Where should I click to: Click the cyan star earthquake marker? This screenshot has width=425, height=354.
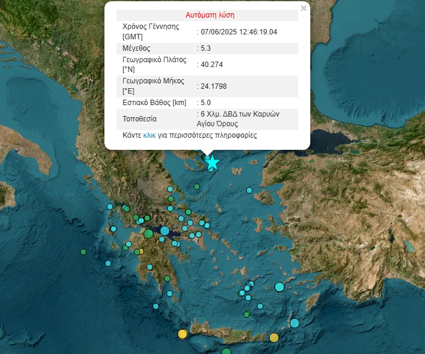[x=212, y=162]
